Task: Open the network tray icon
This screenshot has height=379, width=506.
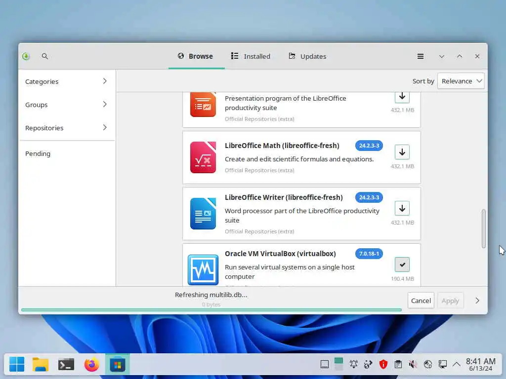Action: pyautogui.click(x=428, y=365)
